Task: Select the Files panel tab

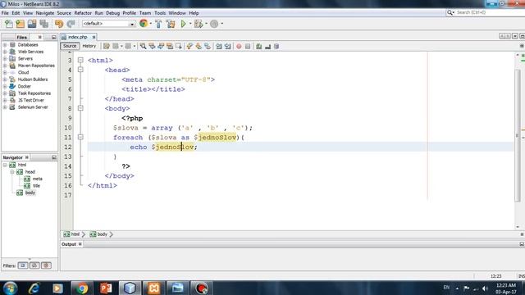Action: (22, 37)
